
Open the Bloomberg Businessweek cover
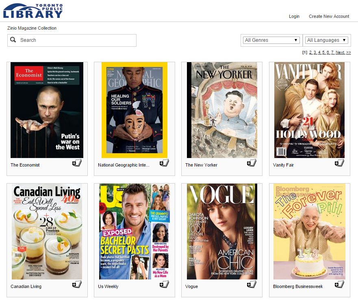pyautogui.click(x=309, y=232)
